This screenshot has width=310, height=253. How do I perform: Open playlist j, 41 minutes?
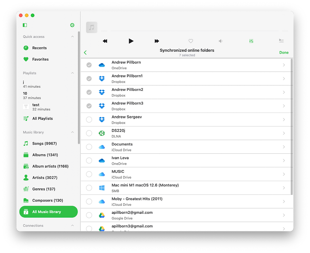48,84
